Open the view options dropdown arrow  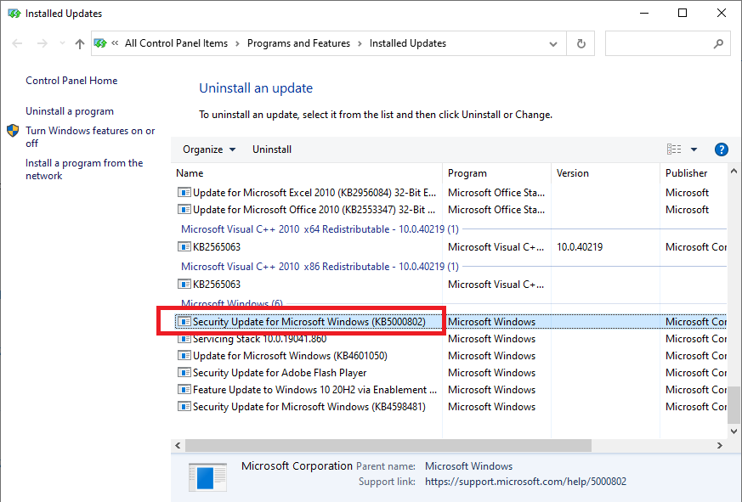click(x=694, y=149)
